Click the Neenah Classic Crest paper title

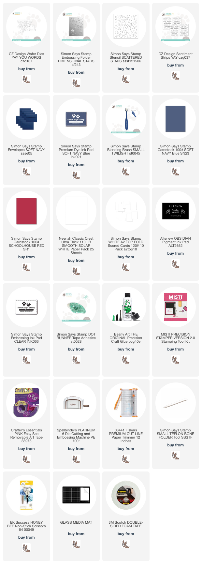(x=76, y=246)
